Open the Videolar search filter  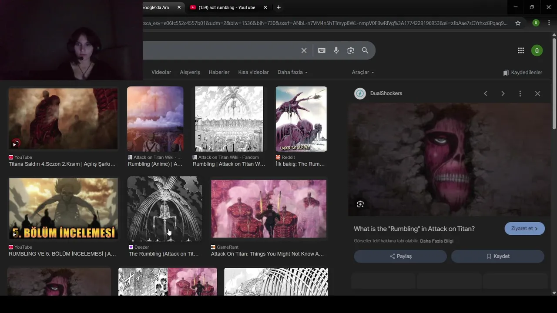point(161,72)
